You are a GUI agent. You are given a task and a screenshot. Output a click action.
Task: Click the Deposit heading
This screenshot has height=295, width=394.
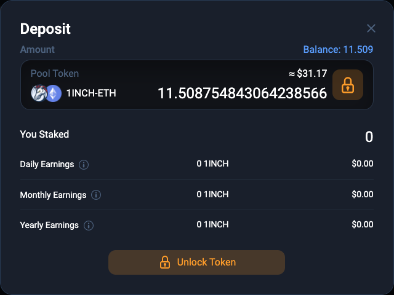(45, 29)
